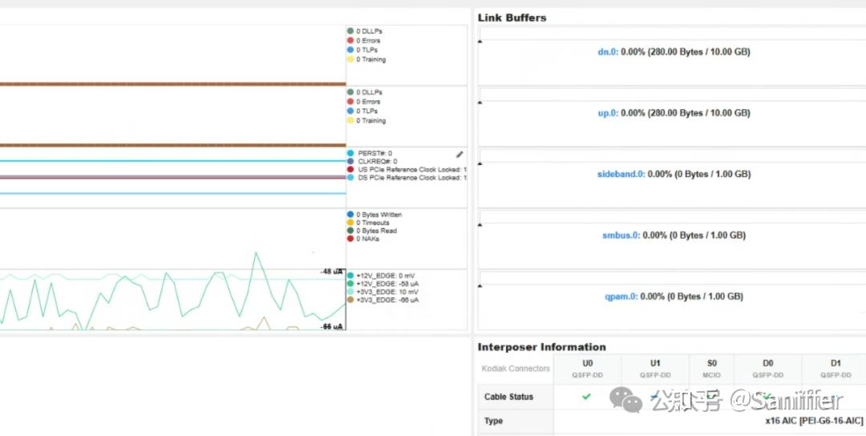Screen dimensions: 866x436
Task: Click the +3V3_EDGE -66 uA legend dot
Action: pos(350,300)
